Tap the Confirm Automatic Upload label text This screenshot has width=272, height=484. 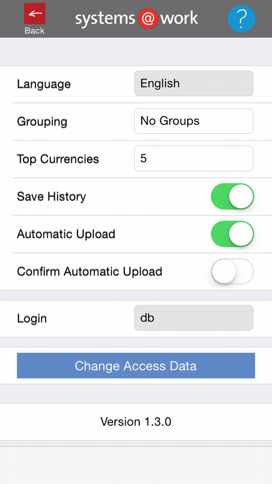click(89, 272)
